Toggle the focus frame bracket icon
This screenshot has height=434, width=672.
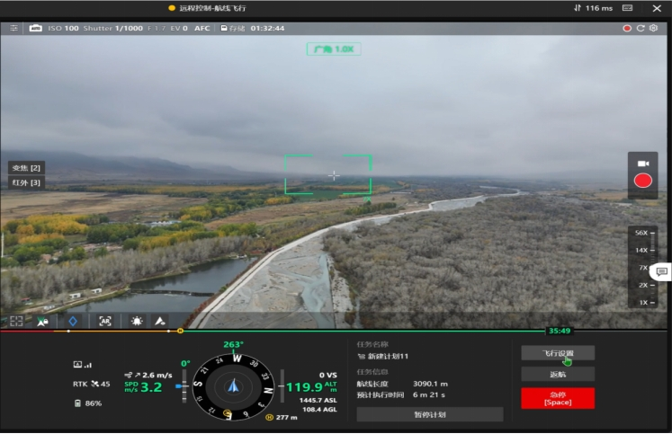pyautogui.click(x=16, y=321)
